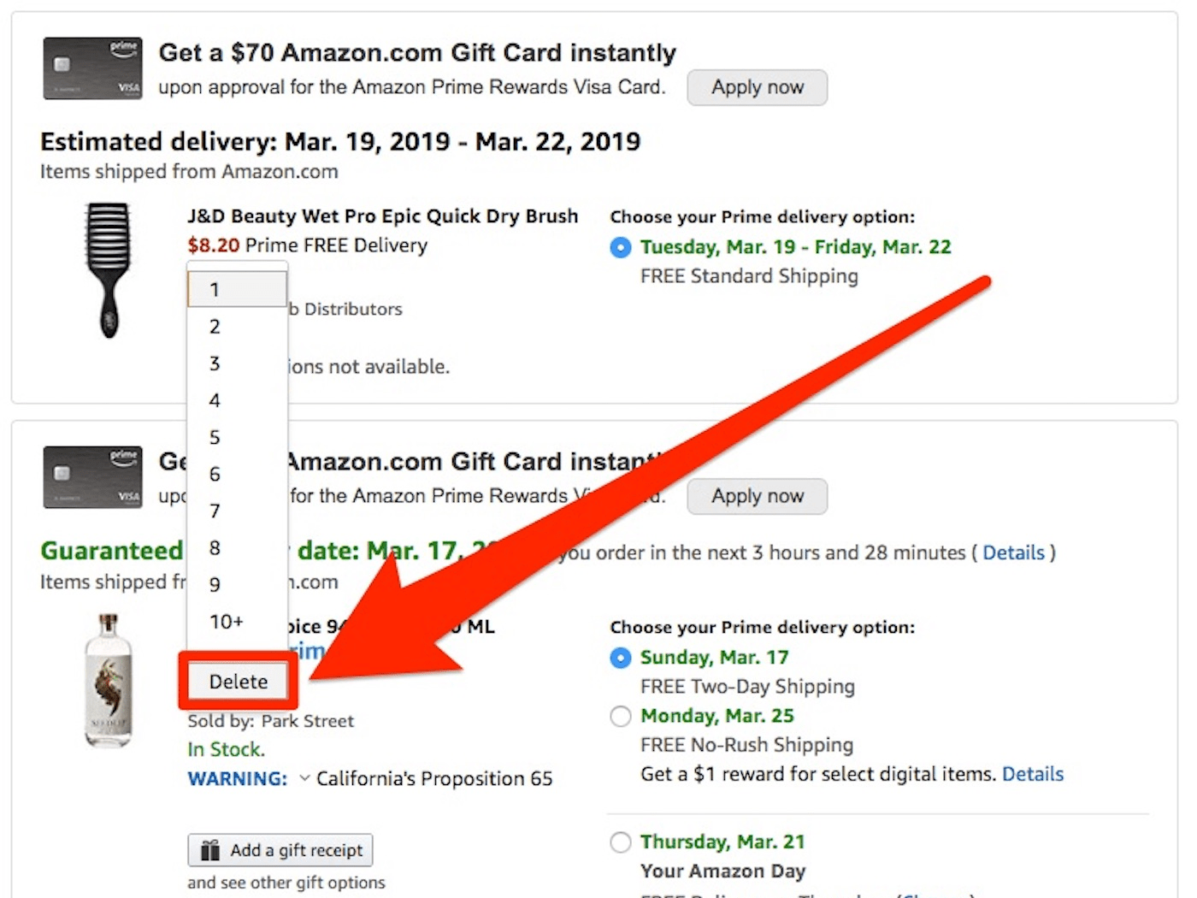Screen dimensions: 1197x898
Task: Click the second Prime Visa card image
Action: click(92, 477)
